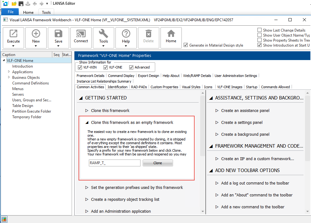This screenshot has width=311, height=223.
Task: Click the framework prefix input field RAMP_T_
Action: click(115, 163)
